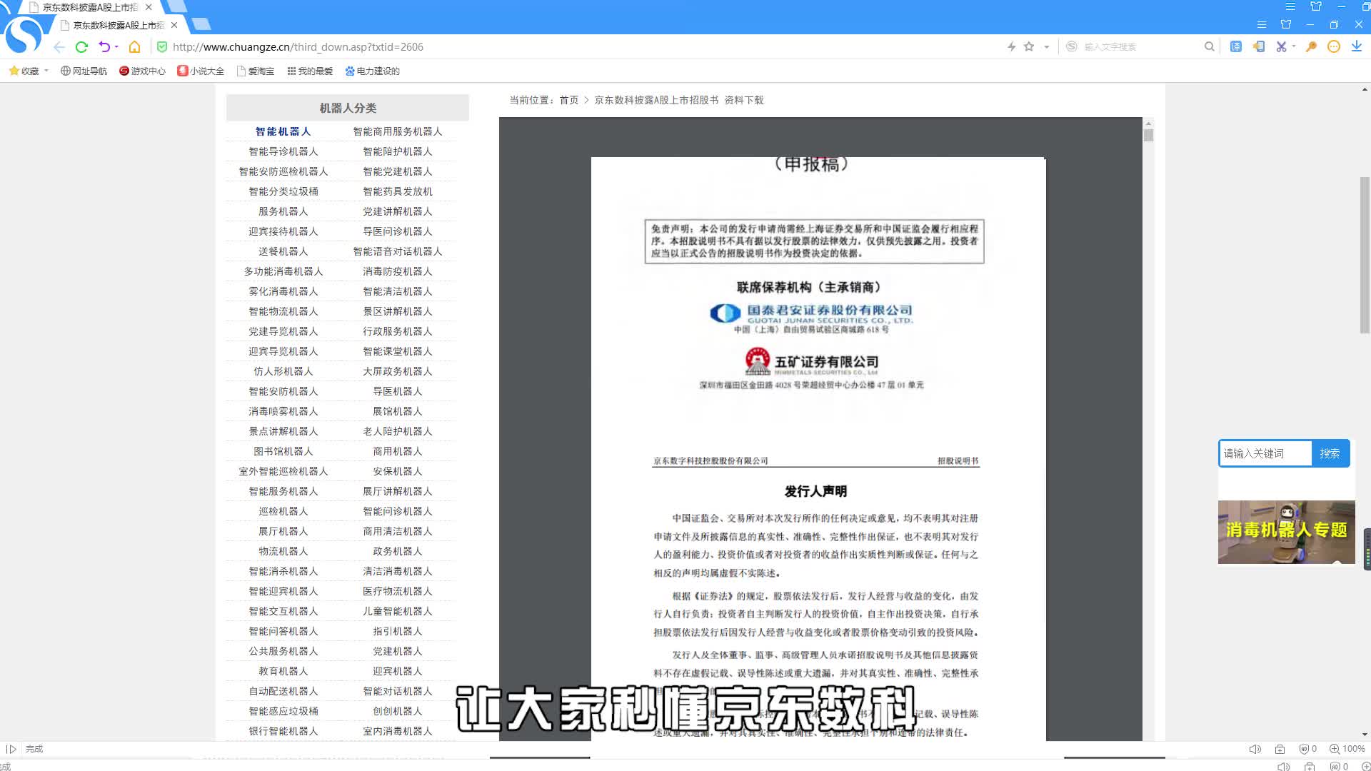Click the address bar URL
This screenshot has width=1371, height=771.
pos(298,47)
